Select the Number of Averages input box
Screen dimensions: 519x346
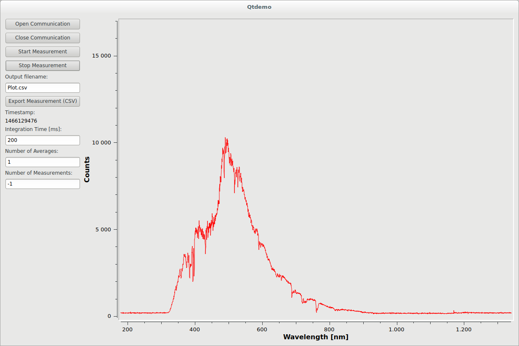43,162
